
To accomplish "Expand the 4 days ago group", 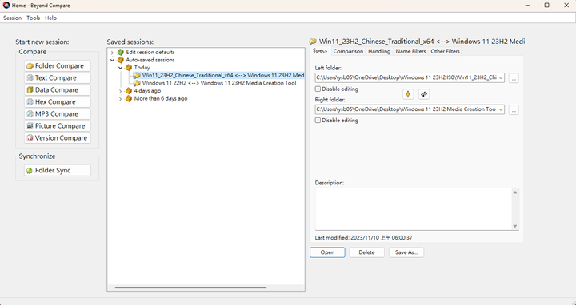I will (121, 91).
